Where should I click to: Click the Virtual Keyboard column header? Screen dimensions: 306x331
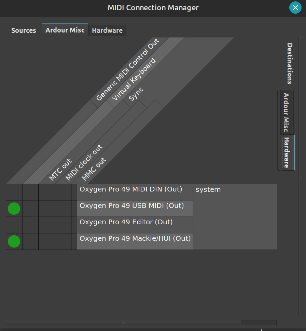pos(134,79)
